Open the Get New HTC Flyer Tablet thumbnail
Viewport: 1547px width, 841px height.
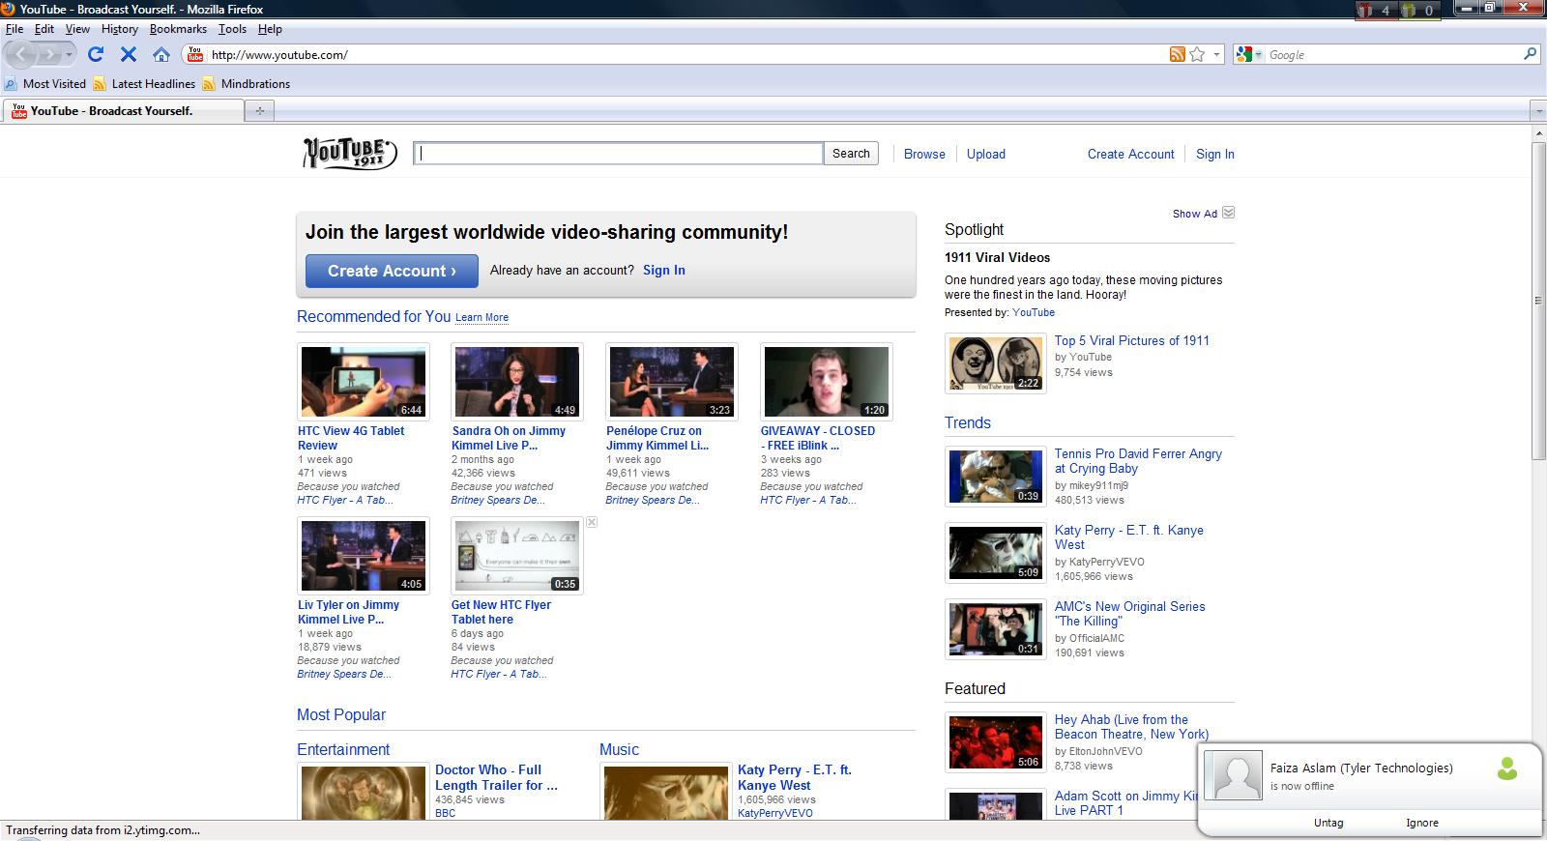(x=517, y=556)
